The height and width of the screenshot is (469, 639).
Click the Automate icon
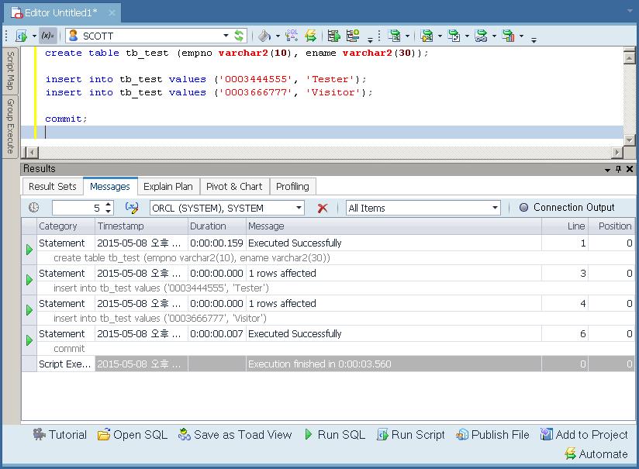[571, 454]
